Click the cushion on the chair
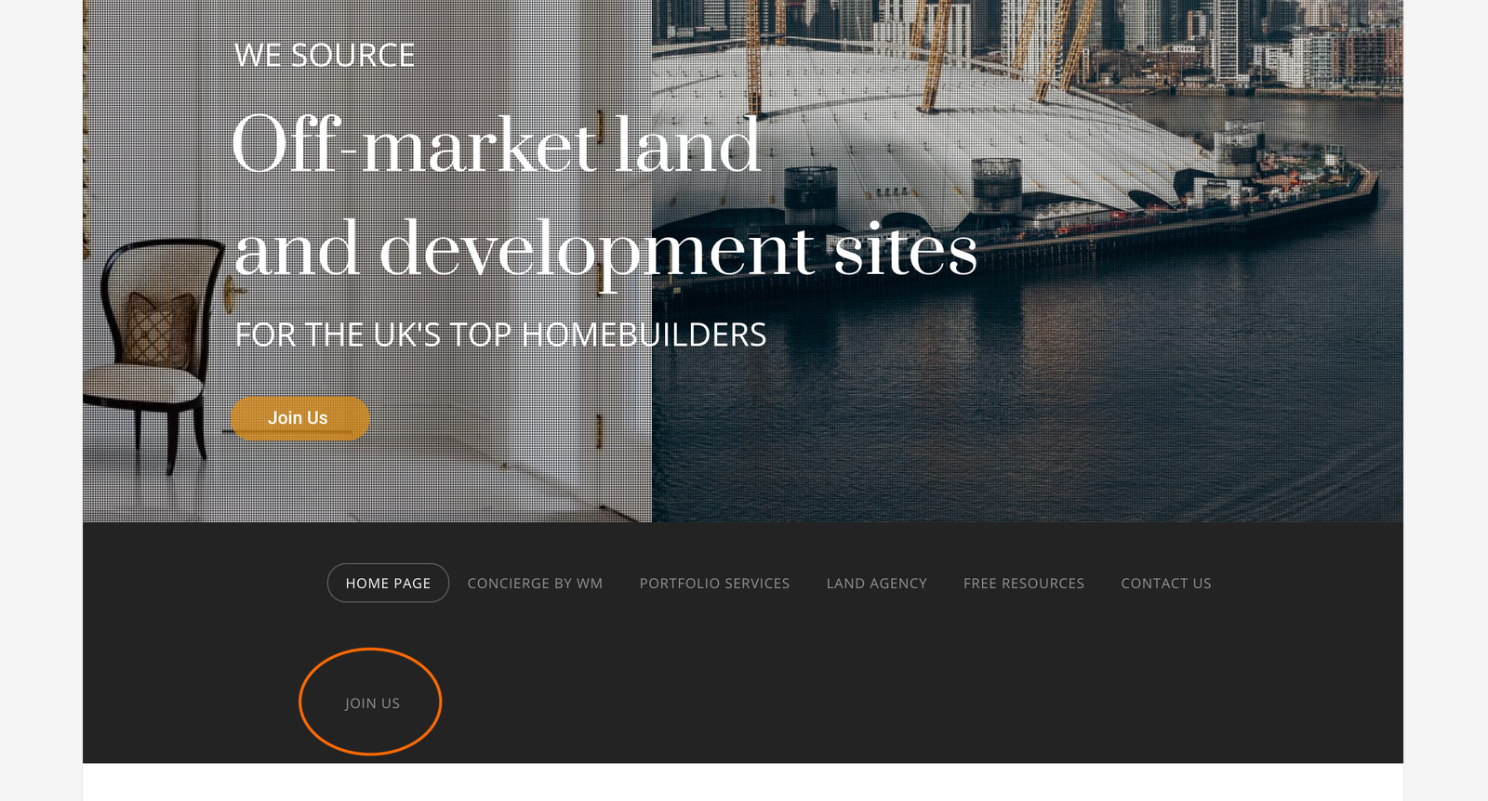 tap(160, 329)
